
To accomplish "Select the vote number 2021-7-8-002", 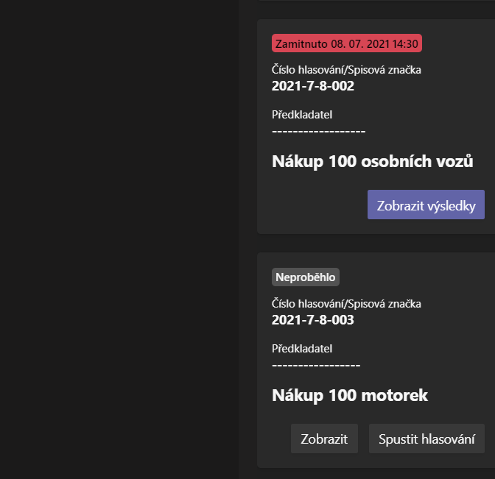I will (x=313, y=86).
